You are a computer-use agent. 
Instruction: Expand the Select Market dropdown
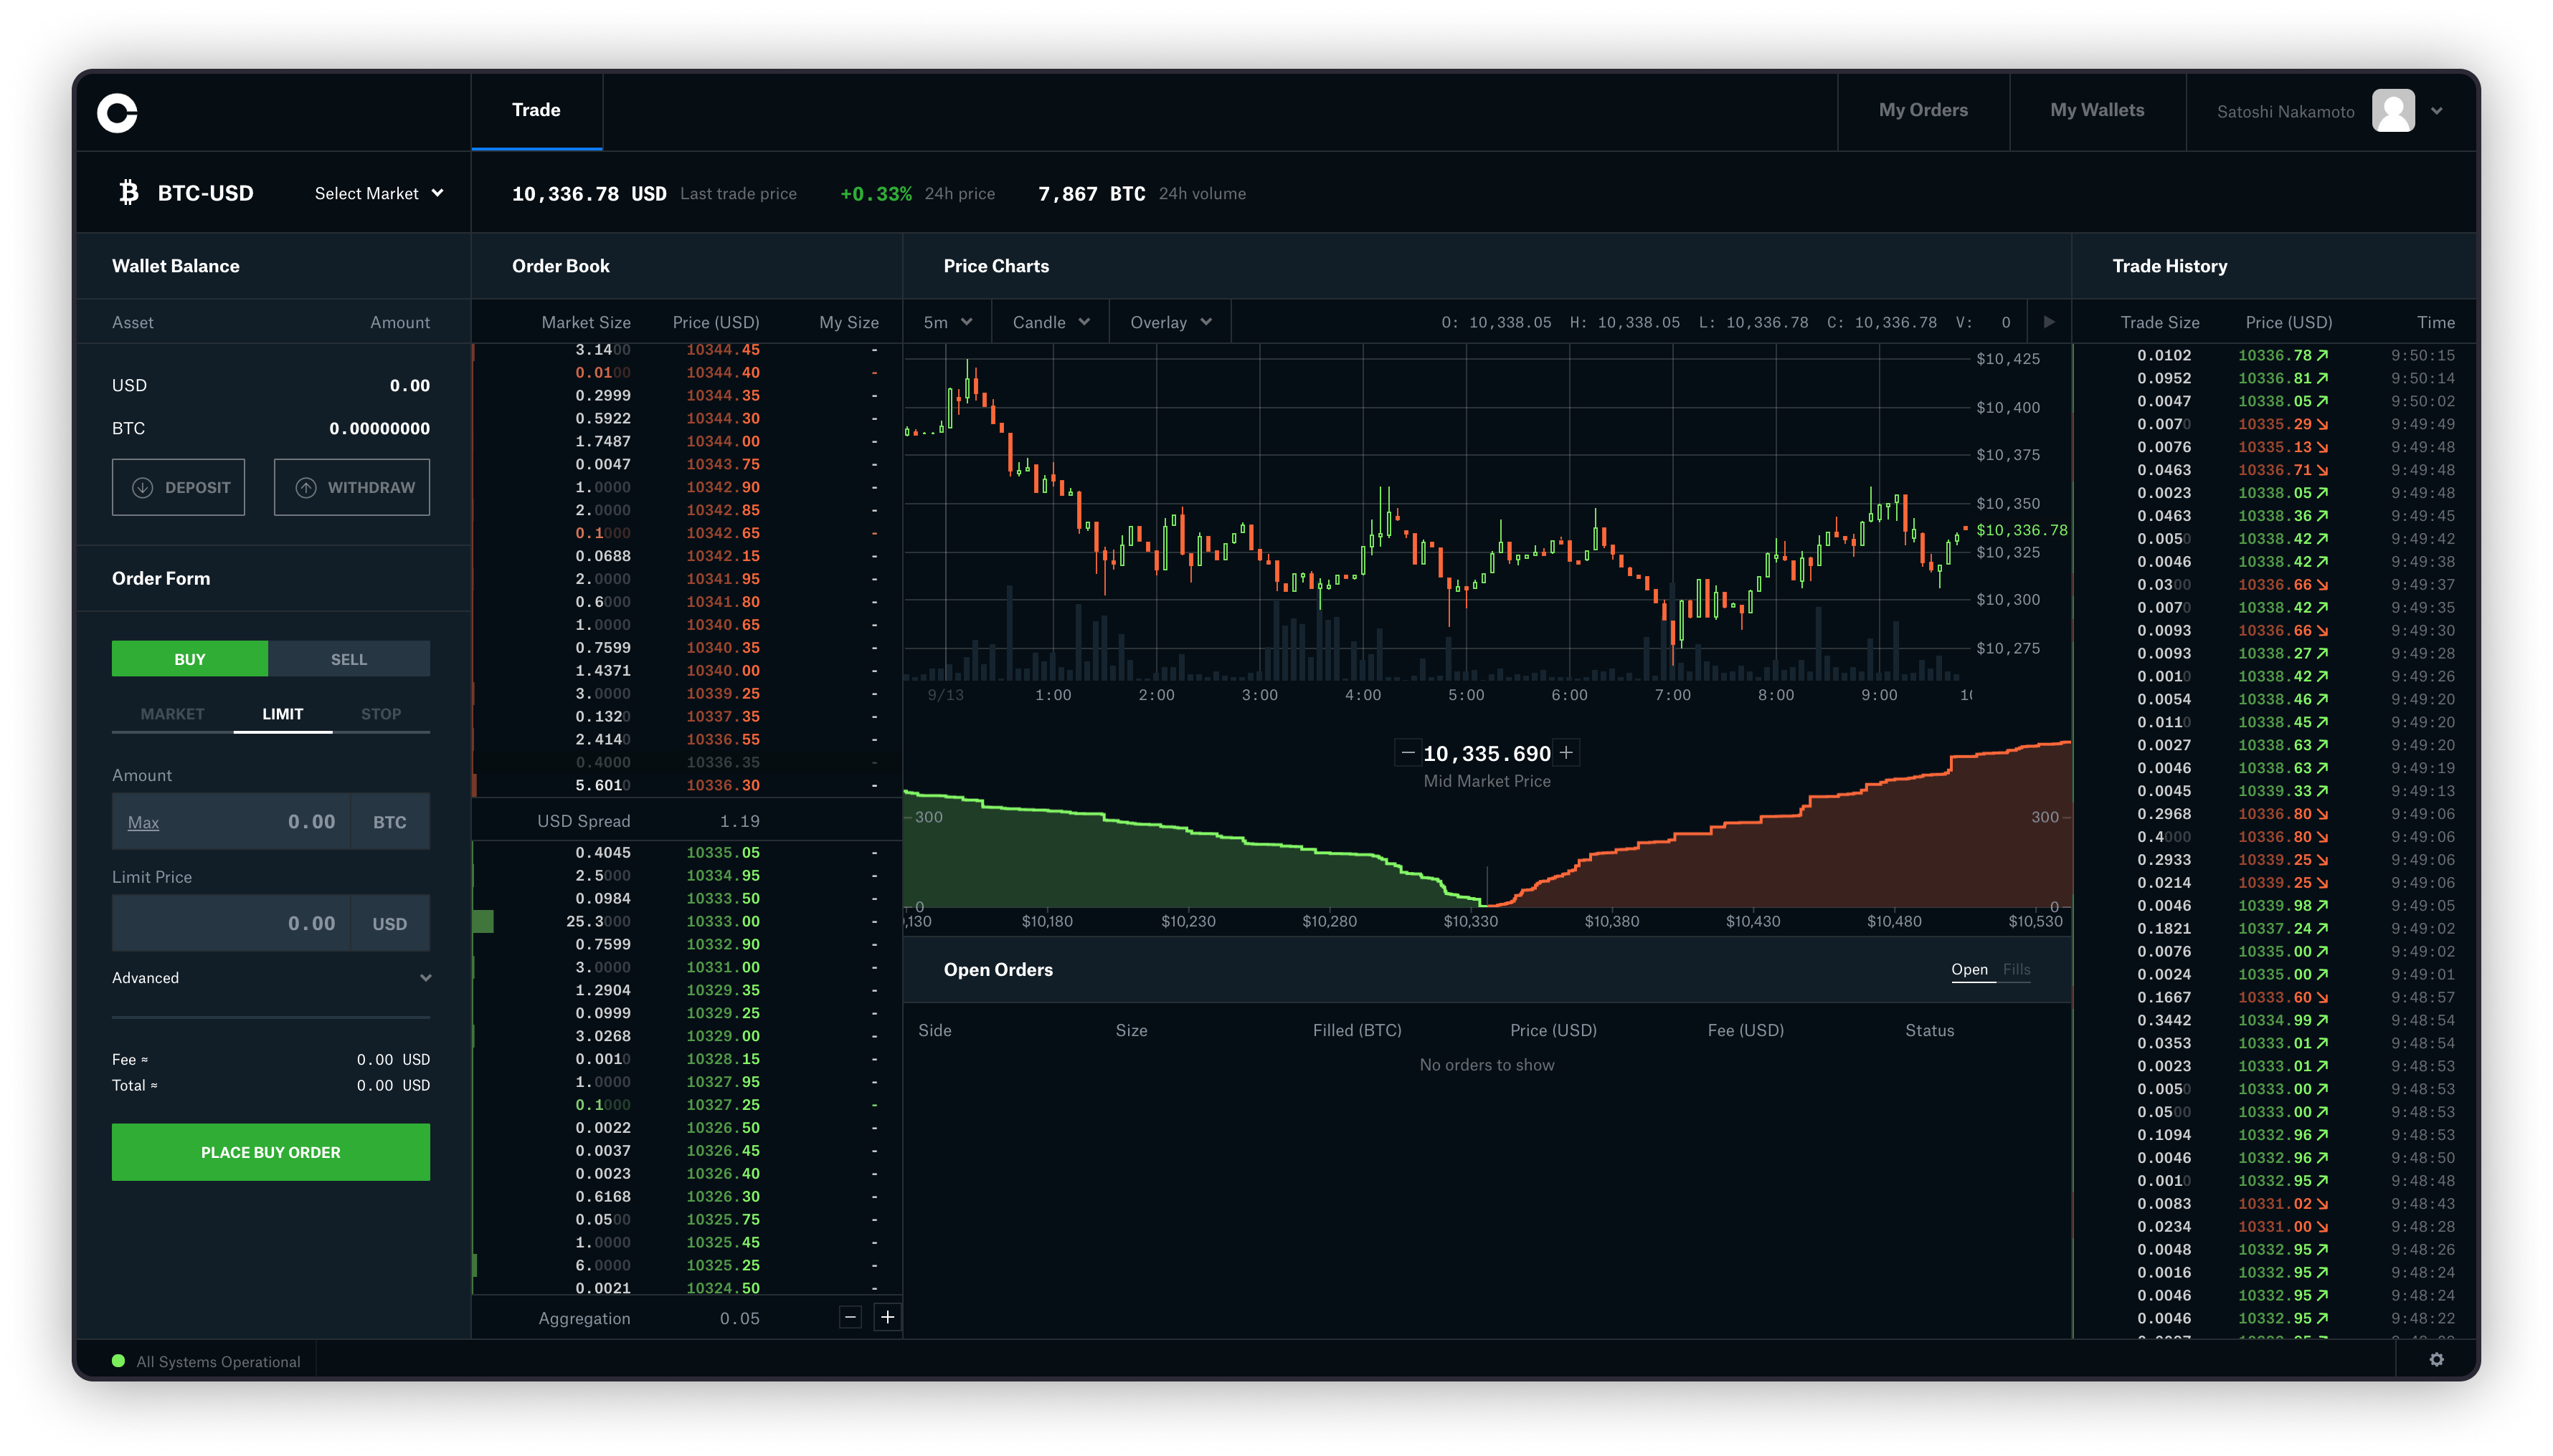coord(375,193)
